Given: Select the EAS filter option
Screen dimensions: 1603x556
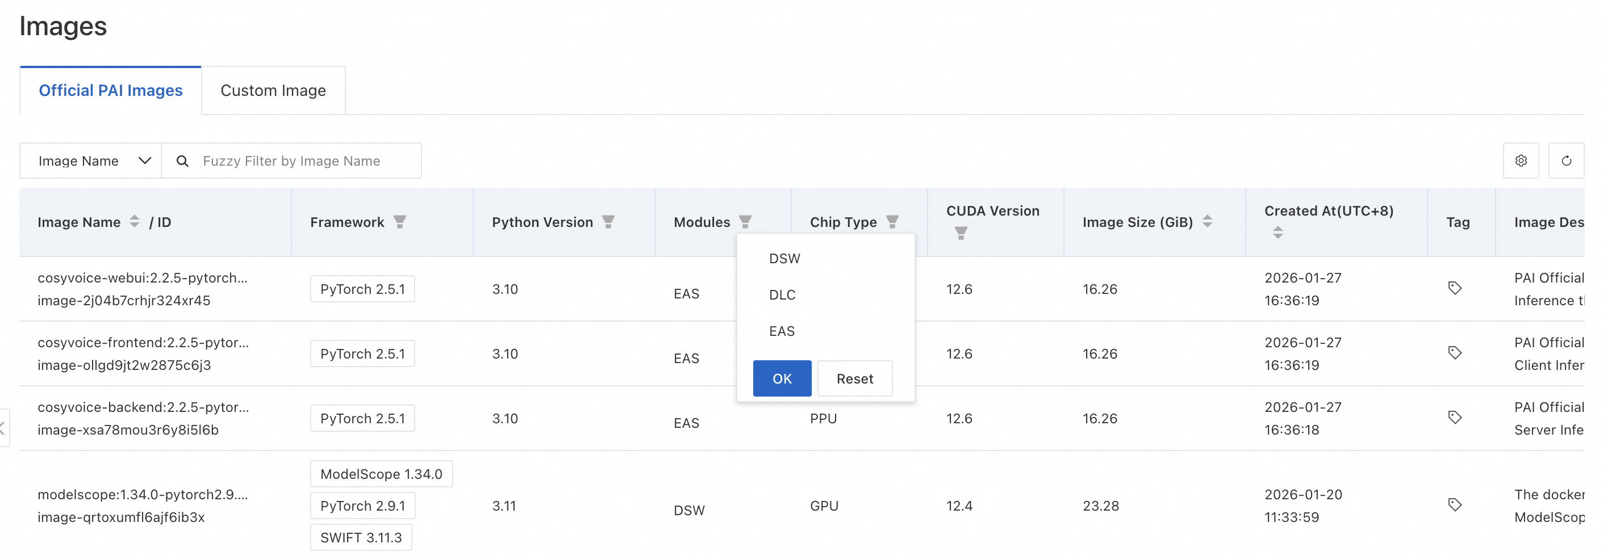Looking at the screenshot, I should click(x=782, y=331).
